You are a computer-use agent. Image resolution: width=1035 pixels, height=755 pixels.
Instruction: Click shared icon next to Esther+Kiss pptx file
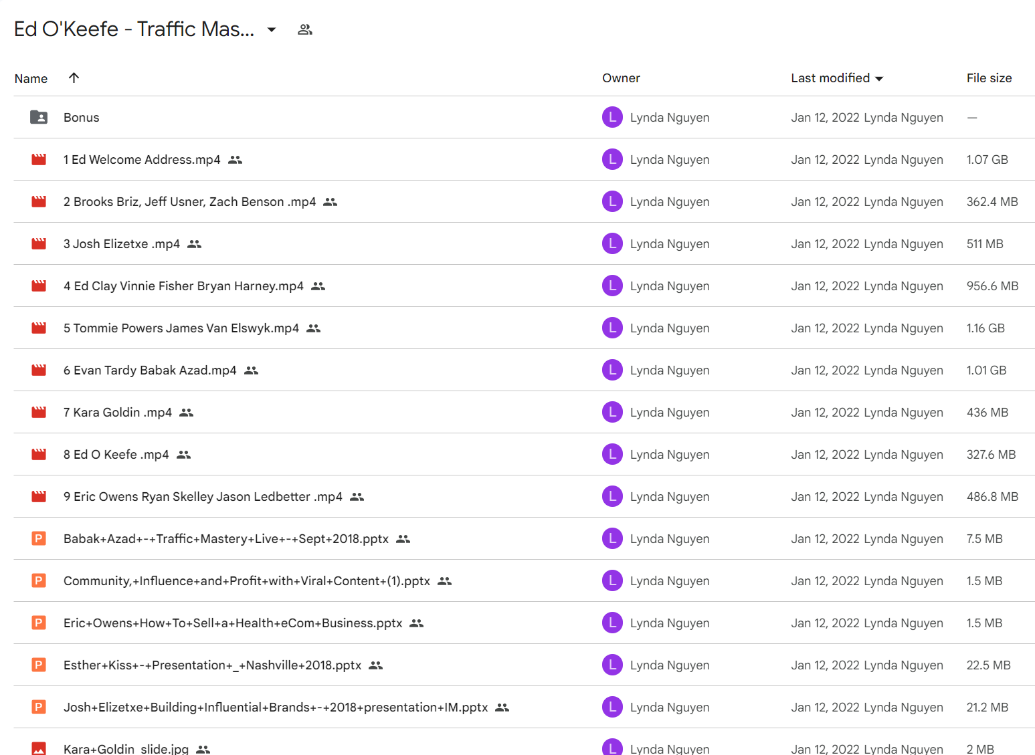tap(376, 665)
